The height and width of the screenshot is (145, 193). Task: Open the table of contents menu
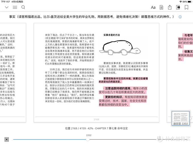15,7
